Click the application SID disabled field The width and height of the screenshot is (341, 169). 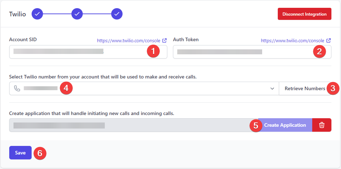pos(134,125)
